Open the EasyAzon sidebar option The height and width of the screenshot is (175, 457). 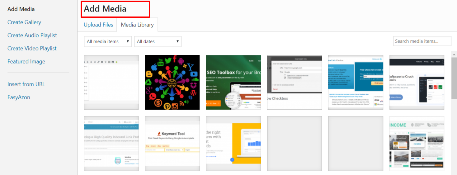(x=19, y=97)
